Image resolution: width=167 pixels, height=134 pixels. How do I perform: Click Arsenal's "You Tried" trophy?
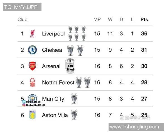[70, 66]
